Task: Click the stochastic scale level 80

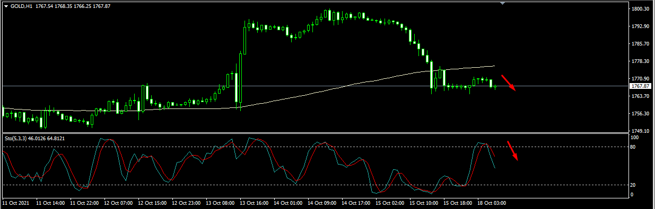Action: tap(633, 147)
